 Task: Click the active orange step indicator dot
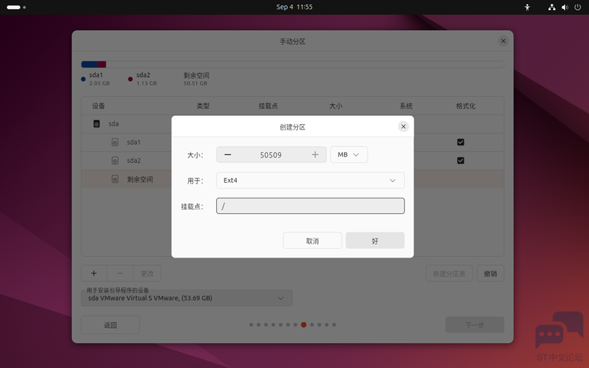coord(303,325)
